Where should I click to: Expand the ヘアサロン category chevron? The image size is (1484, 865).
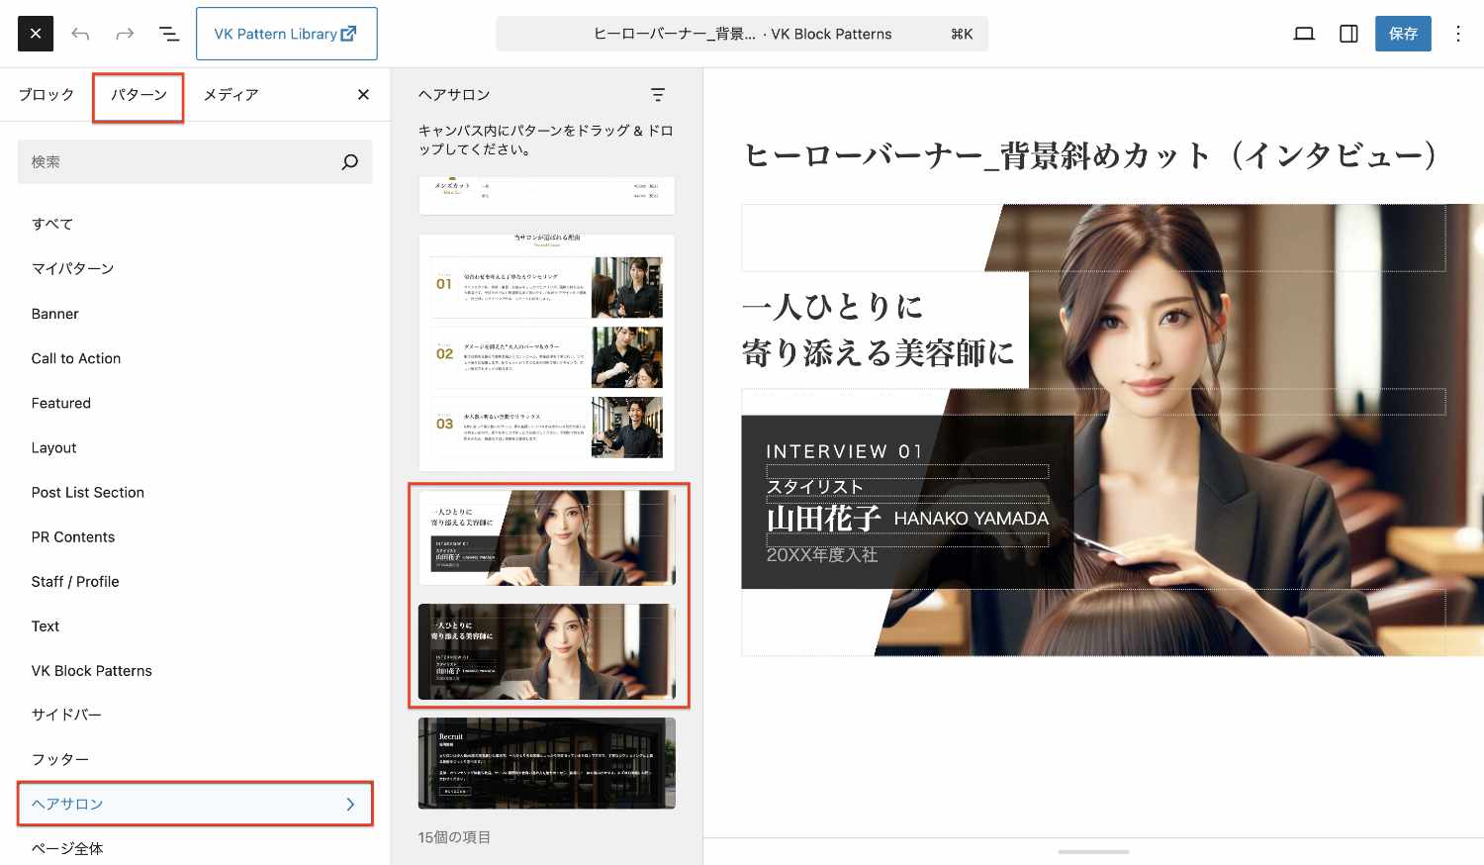click(x=350, y=805)
